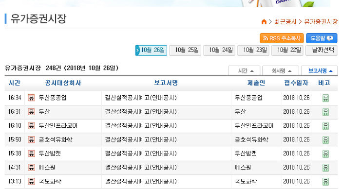Switch to the 10월 23일 date tab
This screenshot has height=189, width=342.
tap(253, 51)
